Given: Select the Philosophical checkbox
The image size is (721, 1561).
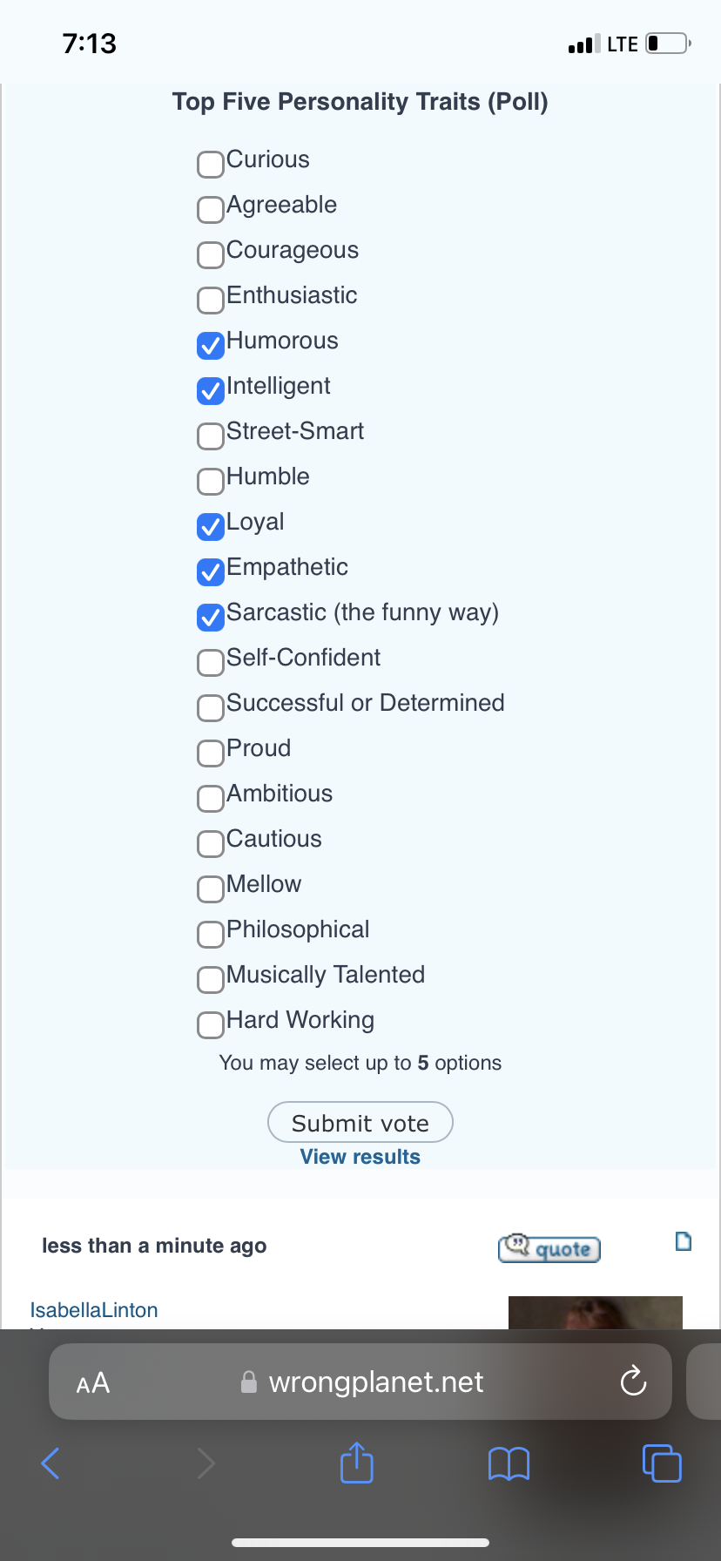Looking at the screenshot, I should (x=211, y=934).
